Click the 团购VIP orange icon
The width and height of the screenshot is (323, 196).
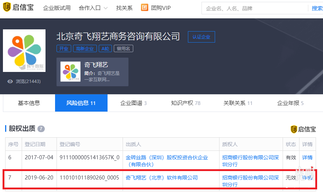tap(144, 8)
